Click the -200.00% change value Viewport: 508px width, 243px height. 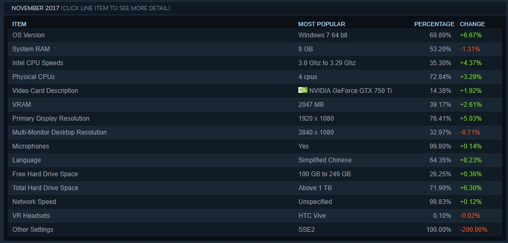click(473, 230)
